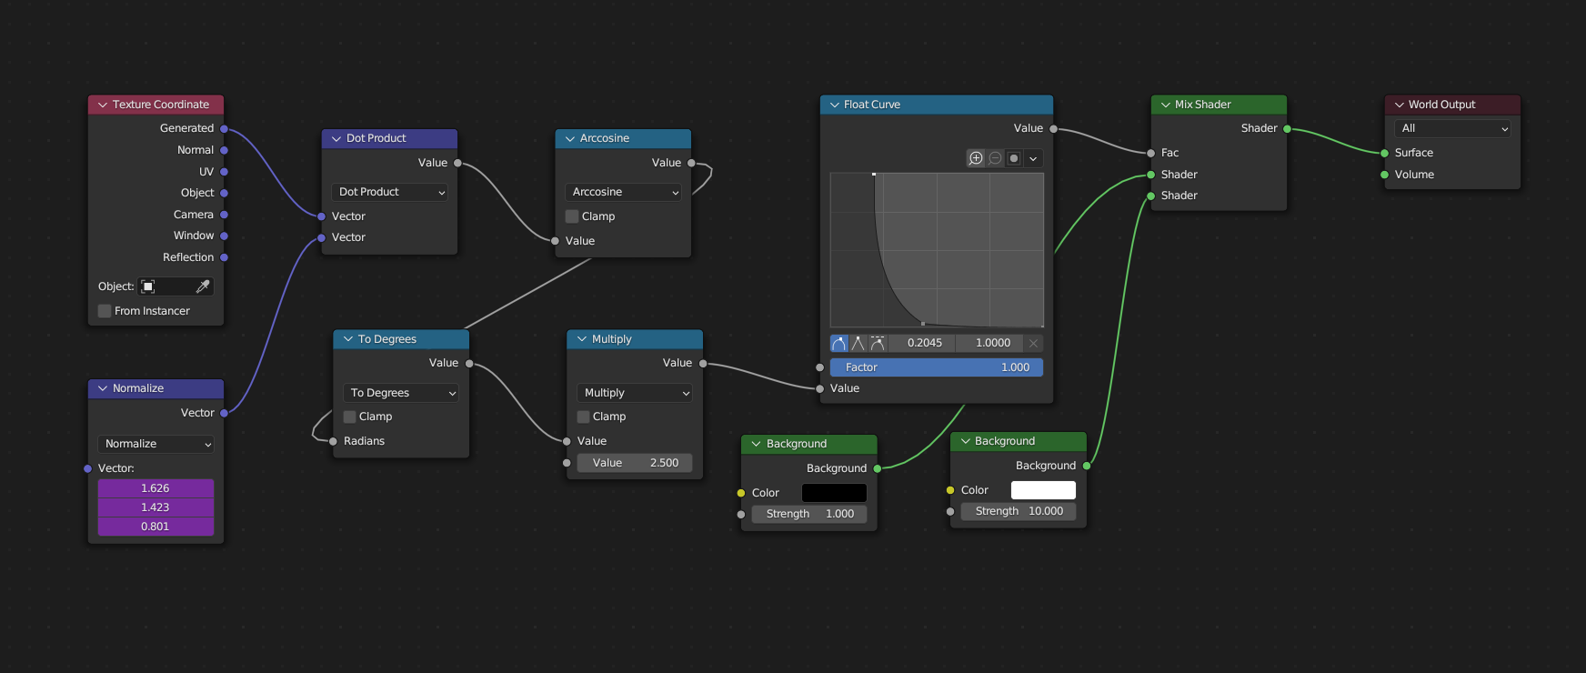Viewport: 1586px width, 673px height.
Task: Collapse the black Background node
Action: [x=757, y=444]
